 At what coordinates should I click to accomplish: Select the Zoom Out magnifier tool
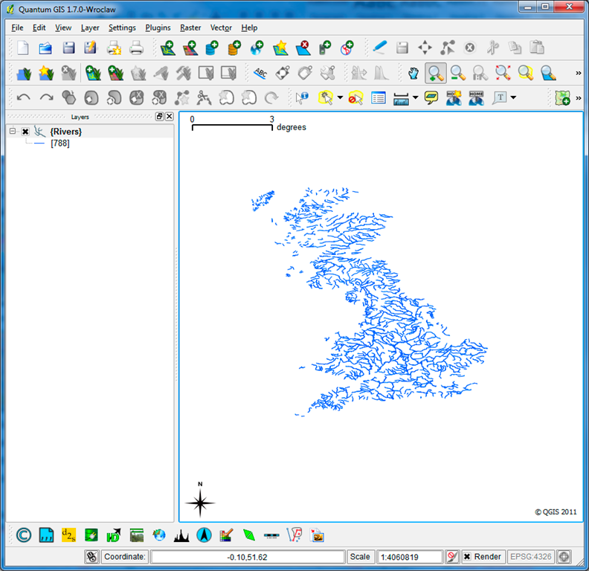pyautogui.click(x=458, y=73)
